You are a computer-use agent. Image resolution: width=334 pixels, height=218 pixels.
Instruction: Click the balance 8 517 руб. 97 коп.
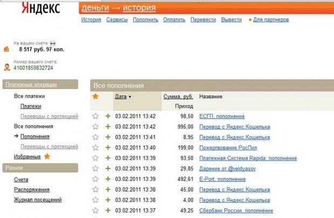(42, 50)
